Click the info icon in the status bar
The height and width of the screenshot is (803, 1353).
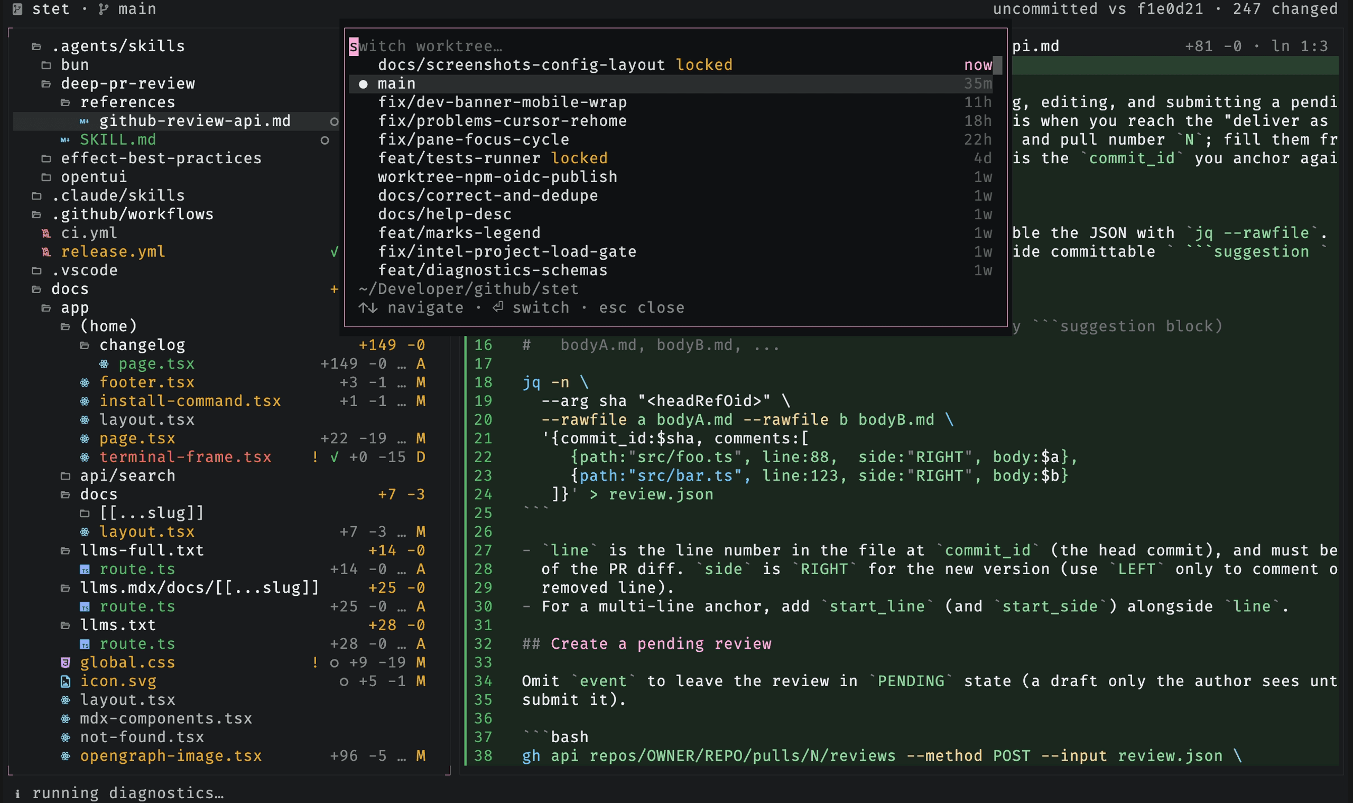tap(17, 794)
